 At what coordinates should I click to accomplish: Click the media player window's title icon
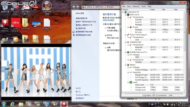point(2,42)
